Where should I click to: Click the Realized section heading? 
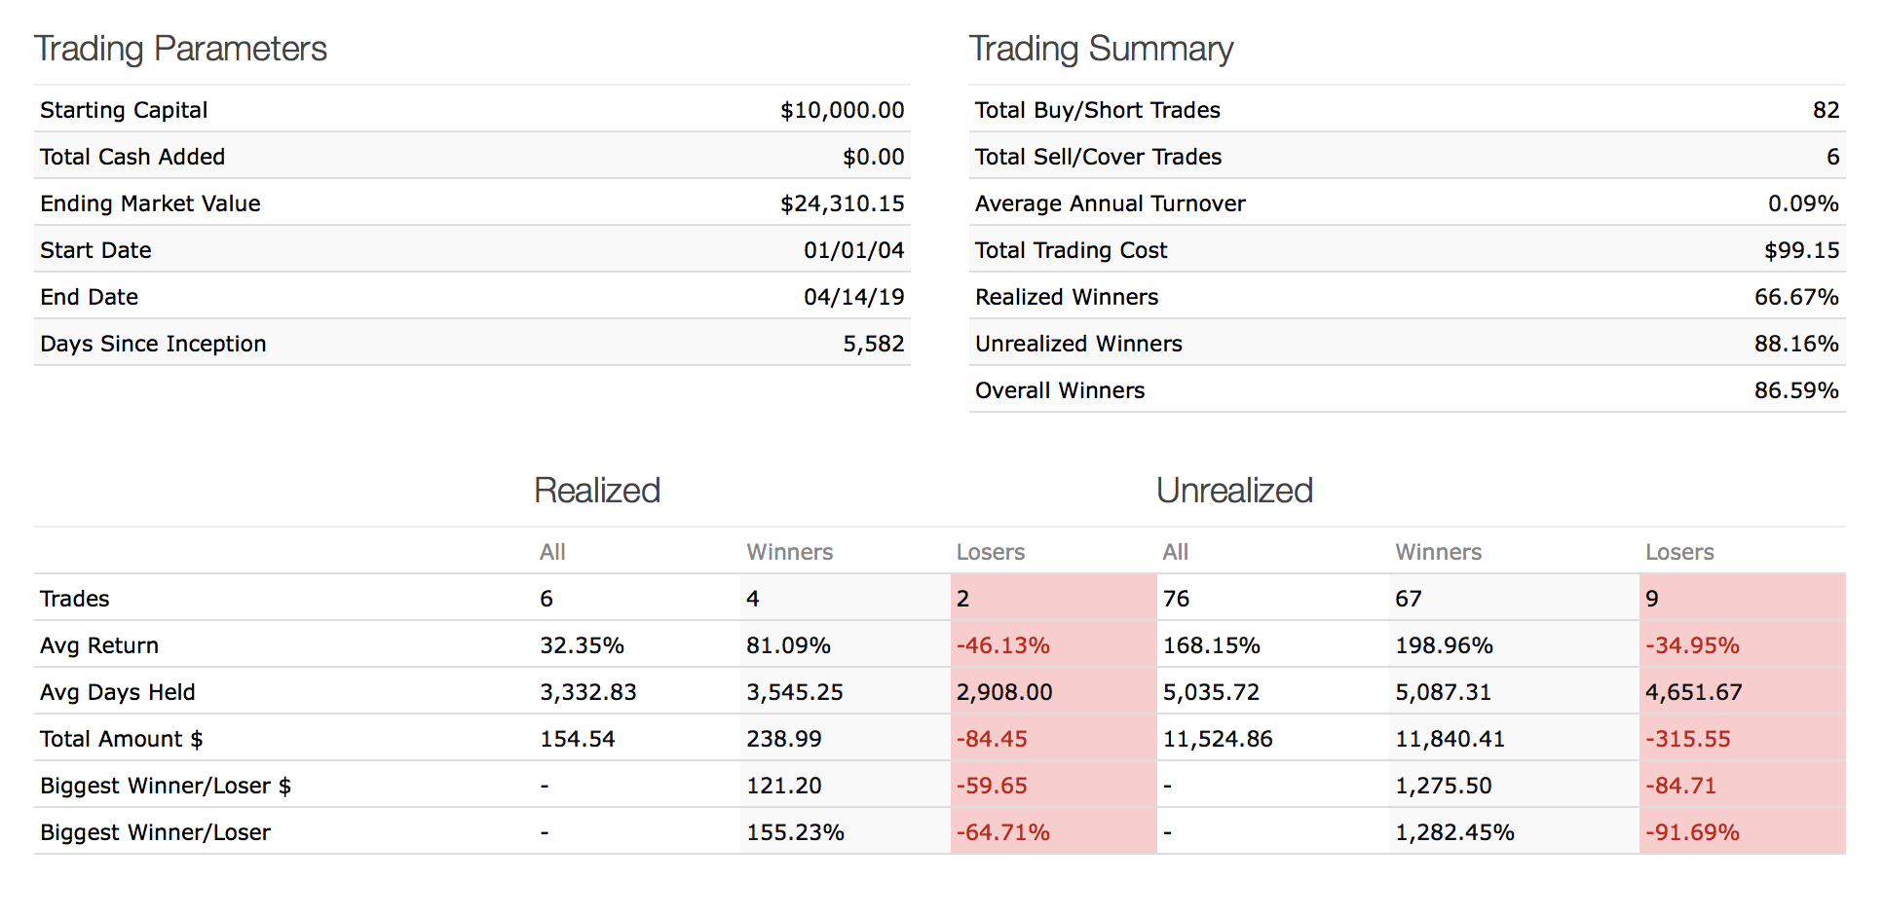pos(597,491)
